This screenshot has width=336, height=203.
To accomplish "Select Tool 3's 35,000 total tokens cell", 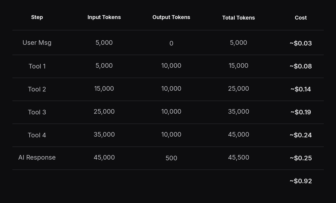I will pos(239,111).
